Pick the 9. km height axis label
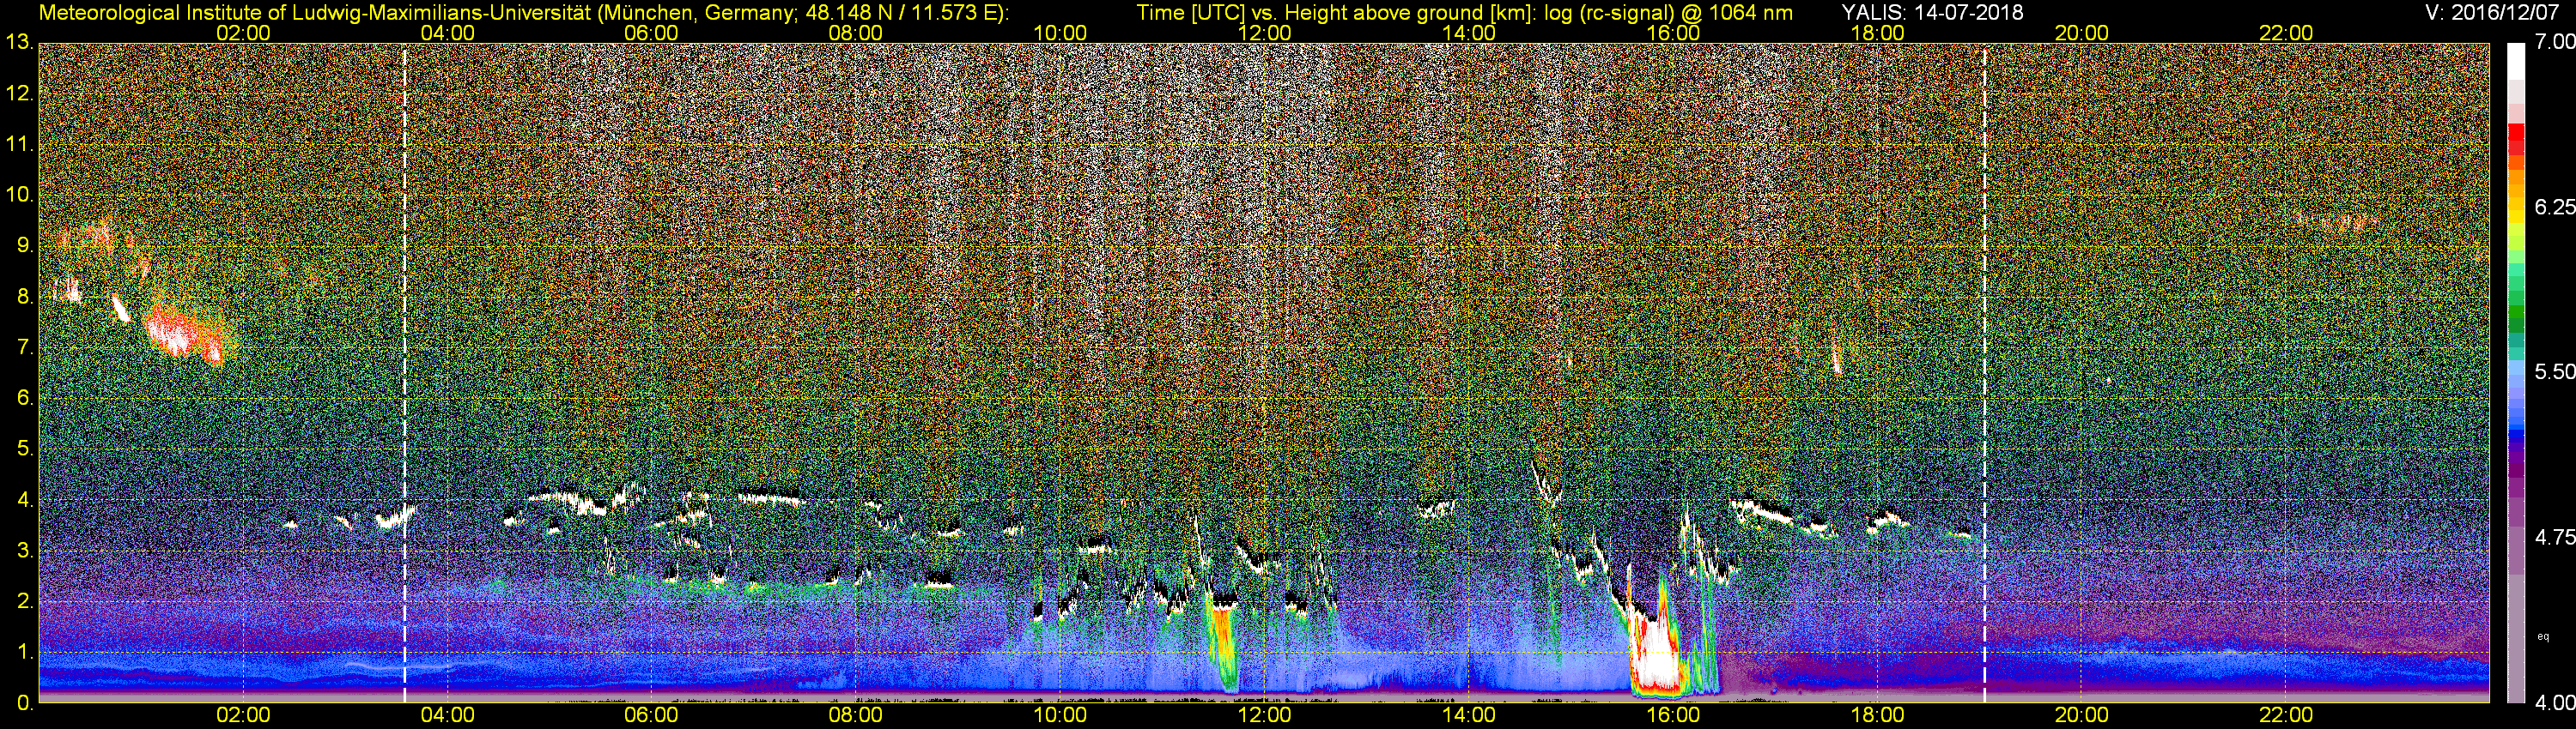Viewport: 2576px width, 729px height. point(25,245)
